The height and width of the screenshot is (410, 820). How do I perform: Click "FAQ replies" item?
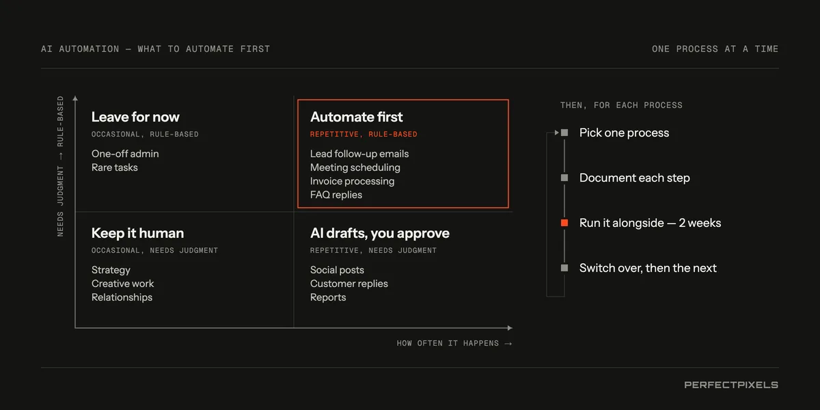click(x=336, y=195)
